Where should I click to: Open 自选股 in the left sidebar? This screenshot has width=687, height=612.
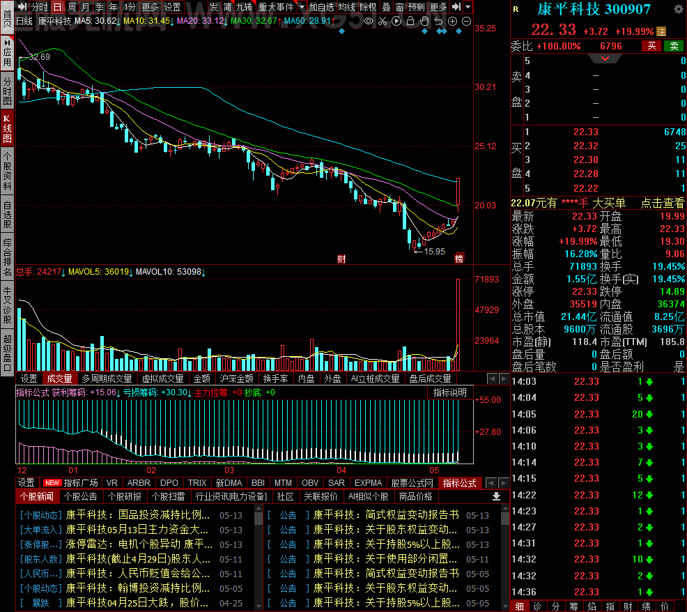click(x=7, y=214)
